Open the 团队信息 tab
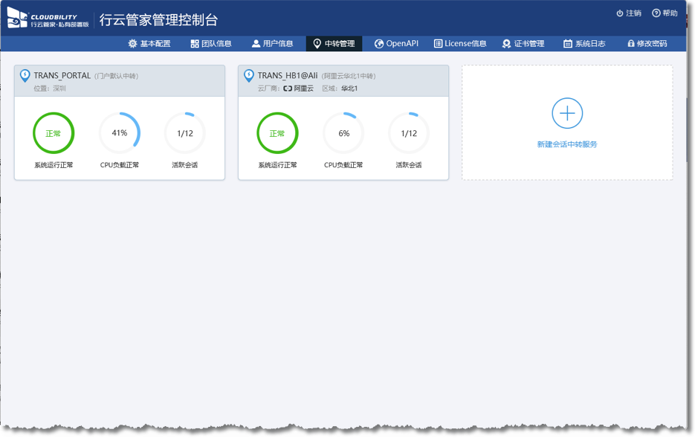695x438 pixels. (211, 44)
